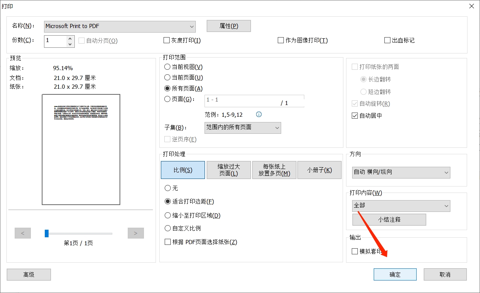Uncheck the 自动居中 option
Viewport: 480px width, 293px height.
click(x=355, y=116)
